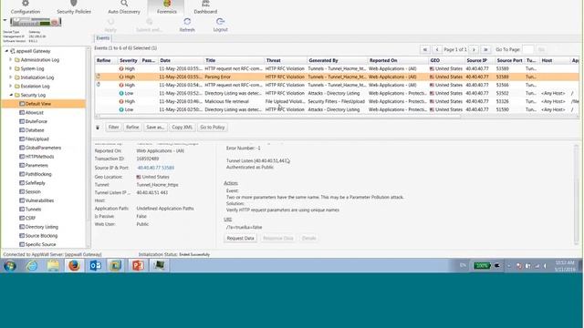Click the Request Data button
584x328 pixels.
point(240,238)
